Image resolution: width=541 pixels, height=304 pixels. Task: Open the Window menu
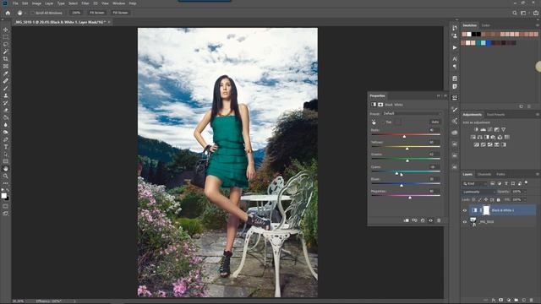(x=118, y=3)
